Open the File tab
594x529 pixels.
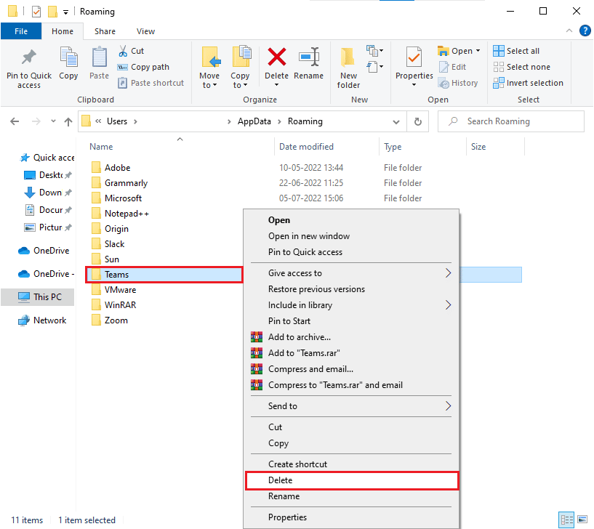[21, 31]
